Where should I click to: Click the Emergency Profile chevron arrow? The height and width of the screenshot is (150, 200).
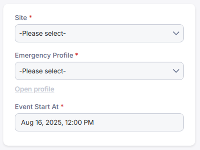coord(176,71)
